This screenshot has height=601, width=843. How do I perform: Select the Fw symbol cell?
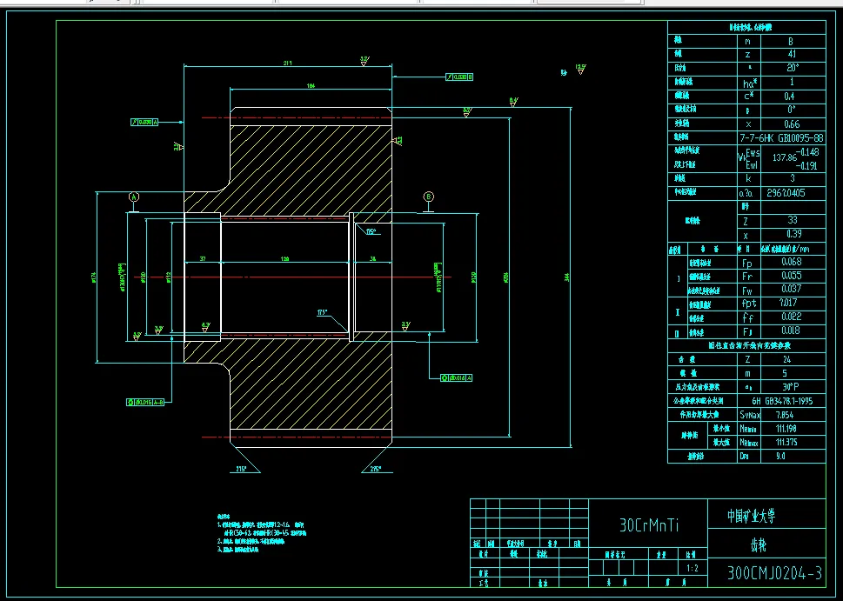(x=749, y=290)
